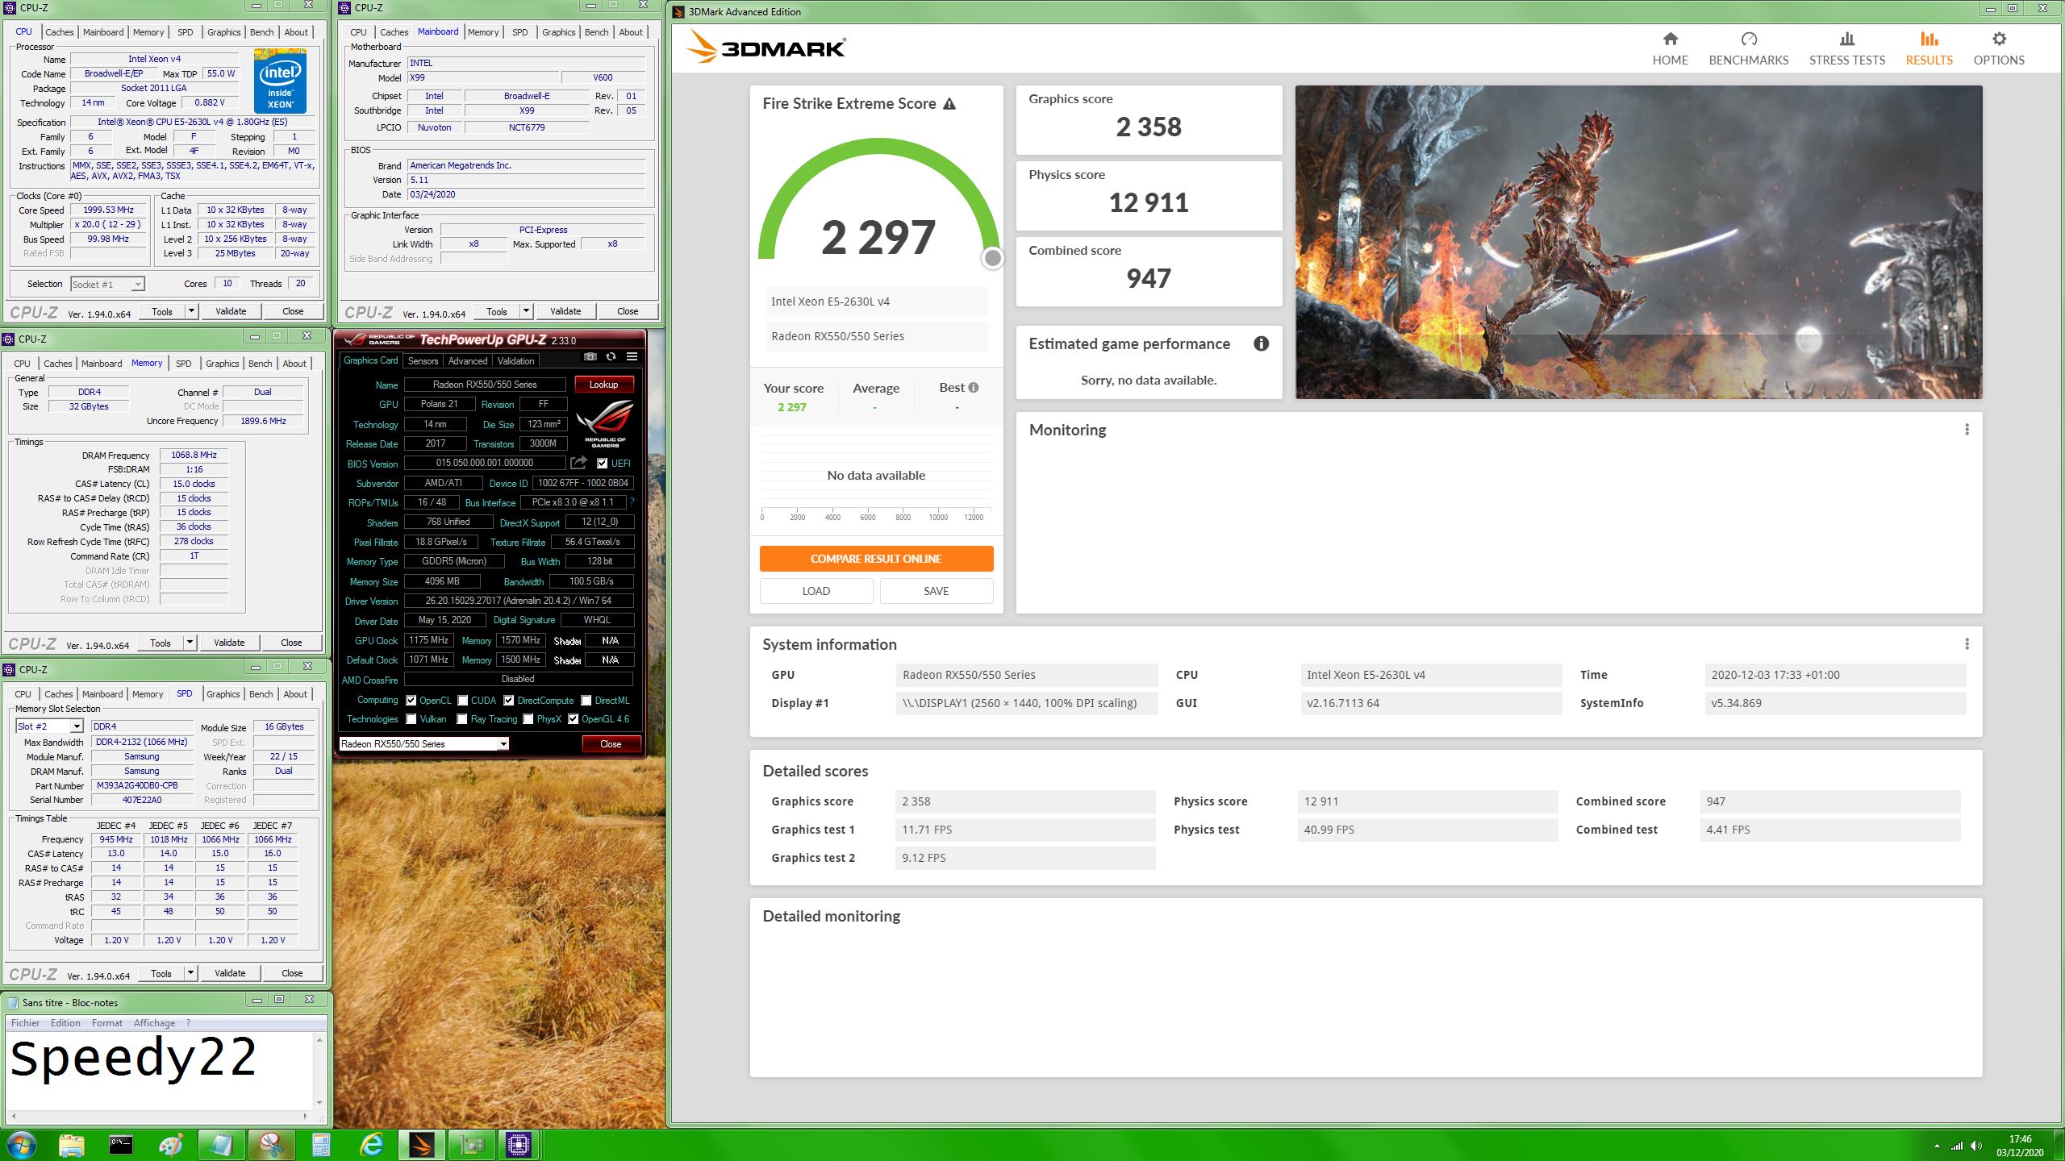Launch Paint from the taskbar
Screen dimensions: 2065x1161
(171, 1145)
